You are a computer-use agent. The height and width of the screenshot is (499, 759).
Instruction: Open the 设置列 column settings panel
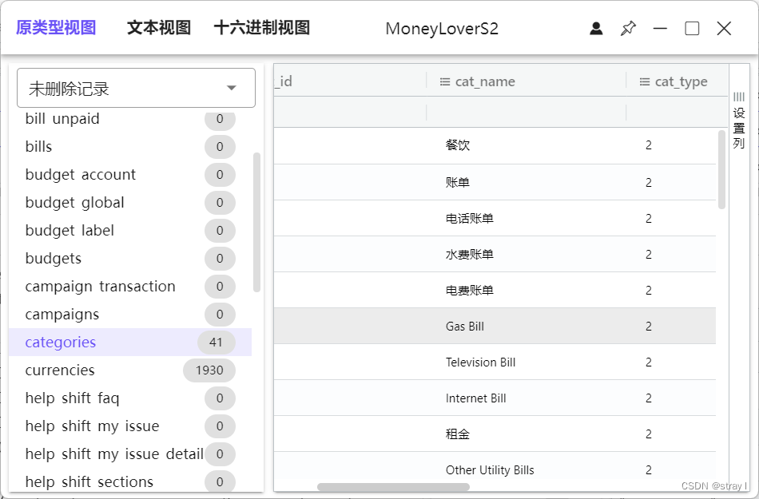pos(739,121)
